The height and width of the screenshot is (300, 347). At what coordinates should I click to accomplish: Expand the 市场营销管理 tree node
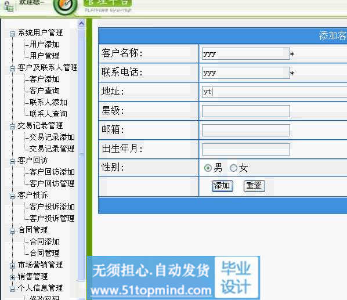click(12, 266)
